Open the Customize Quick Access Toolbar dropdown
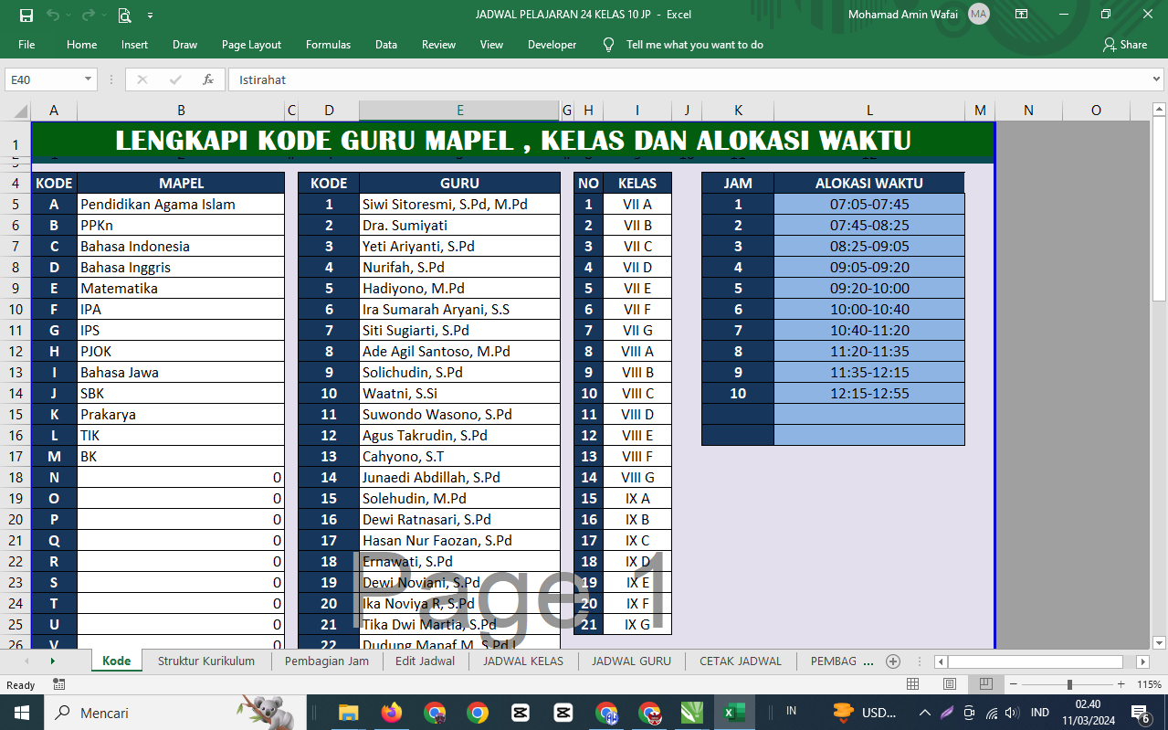The height and width of the screenshot is (730, 1168). tap(150, 15)
